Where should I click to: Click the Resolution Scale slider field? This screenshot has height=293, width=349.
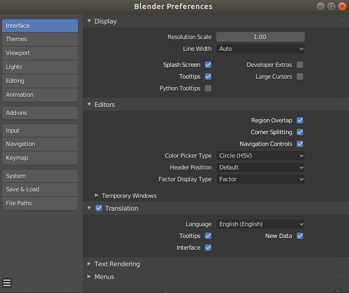[x=260, y=37]
